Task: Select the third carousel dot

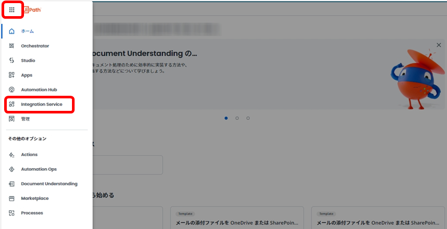Action: pyautogui.click(x=248, y=118)
